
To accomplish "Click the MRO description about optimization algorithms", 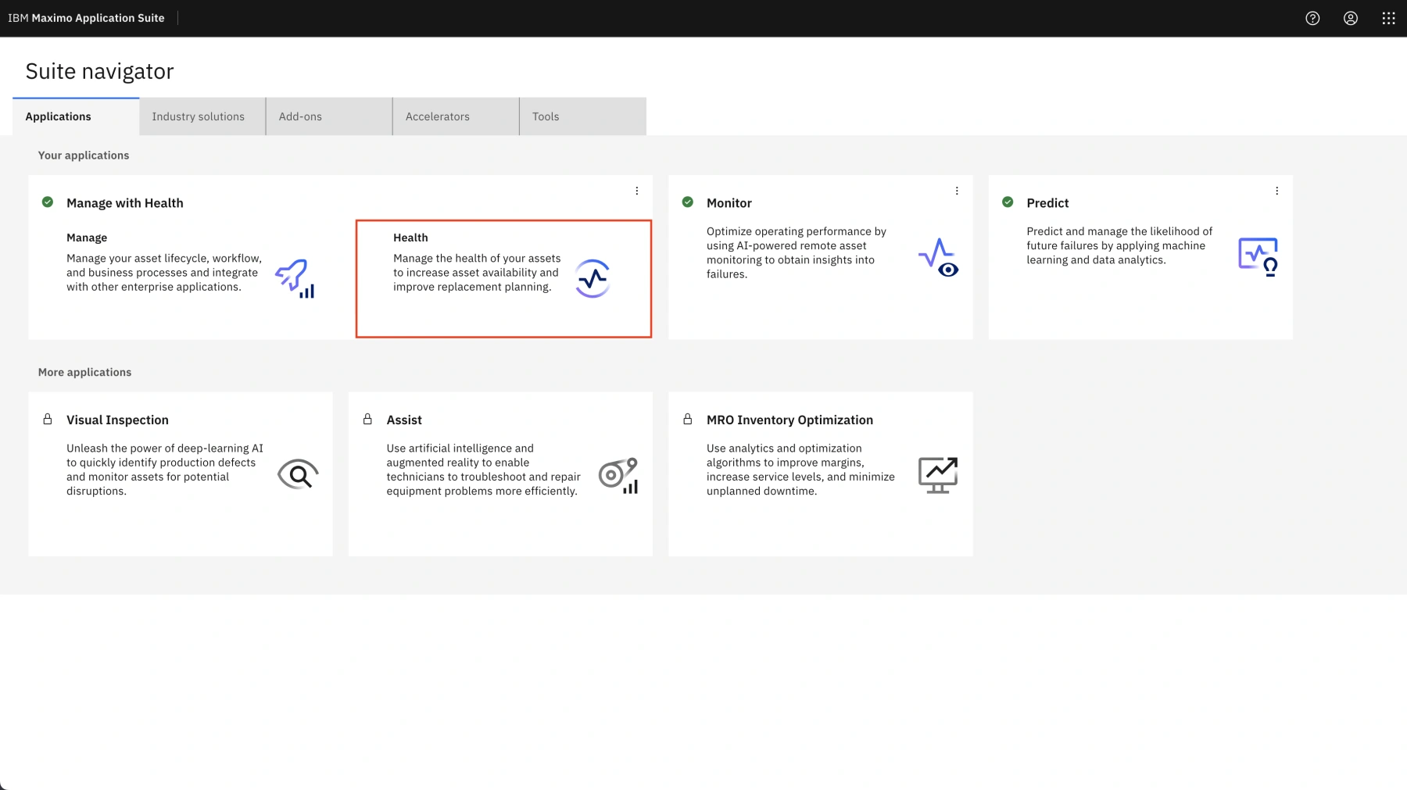I will pos(800,470).
